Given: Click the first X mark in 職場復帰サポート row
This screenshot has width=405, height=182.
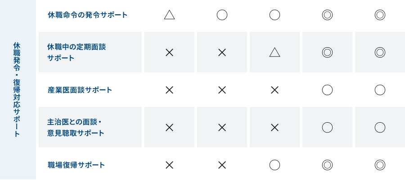Looking at the screenshot, I should tap(169, 165).
